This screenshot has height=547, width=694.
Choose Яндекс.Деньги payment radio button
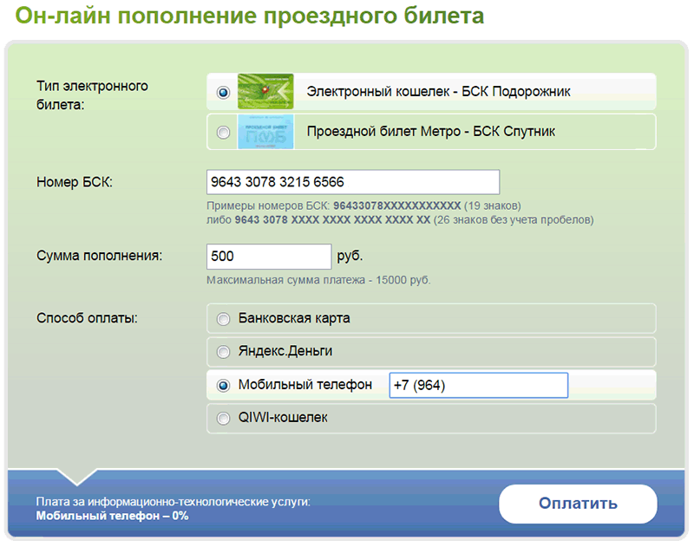[224, 352]
